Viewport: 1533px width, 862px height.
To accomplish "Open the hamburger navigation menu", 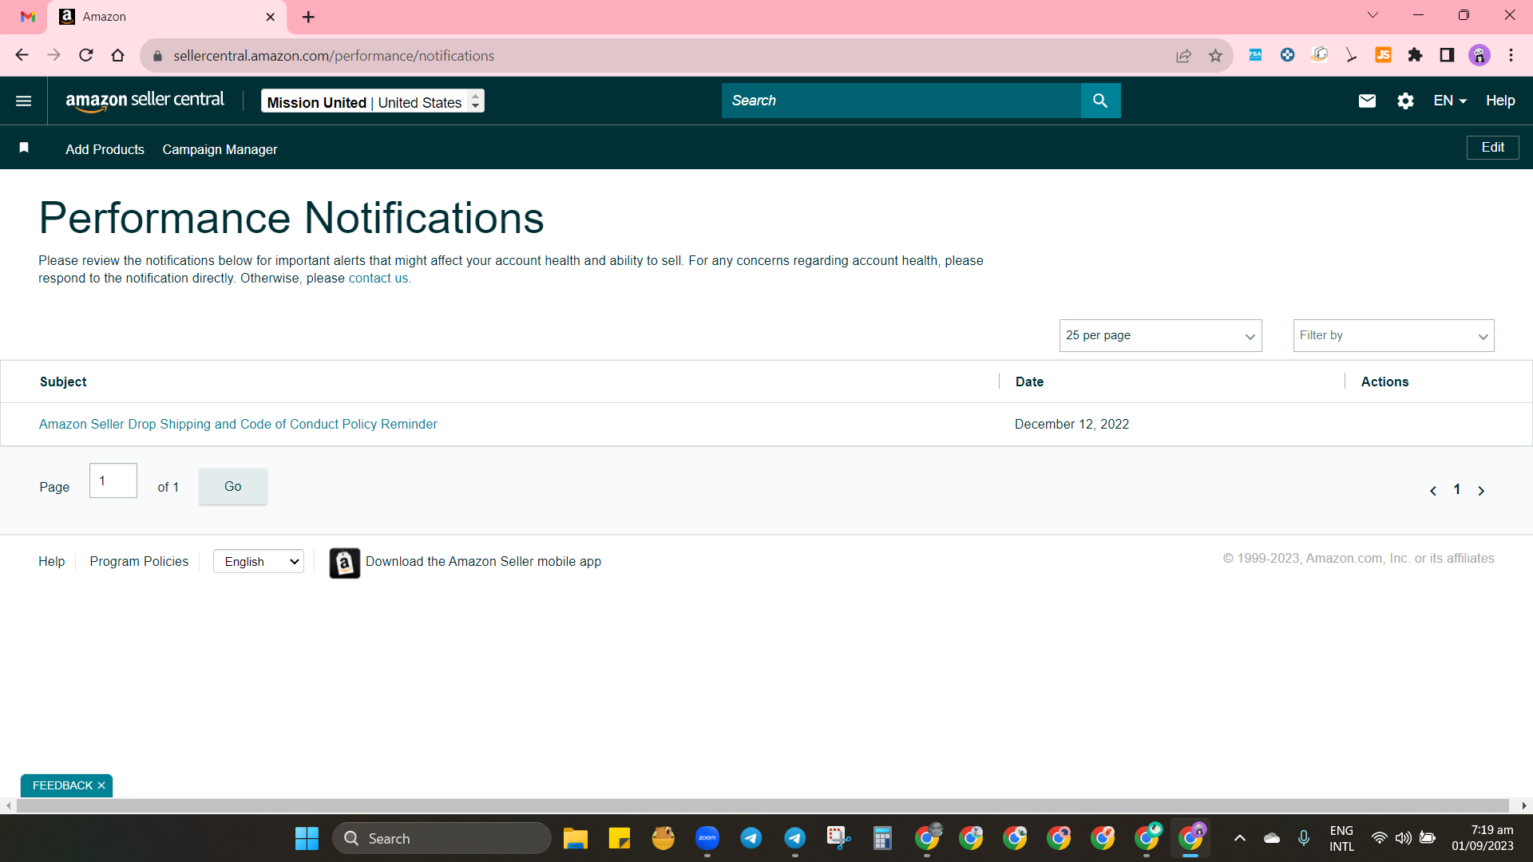I will point(24,101).
